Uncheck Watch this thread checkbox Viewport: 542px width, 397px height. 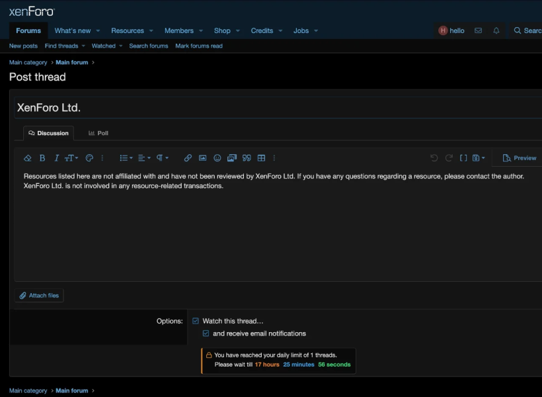[x=196, y=321]
